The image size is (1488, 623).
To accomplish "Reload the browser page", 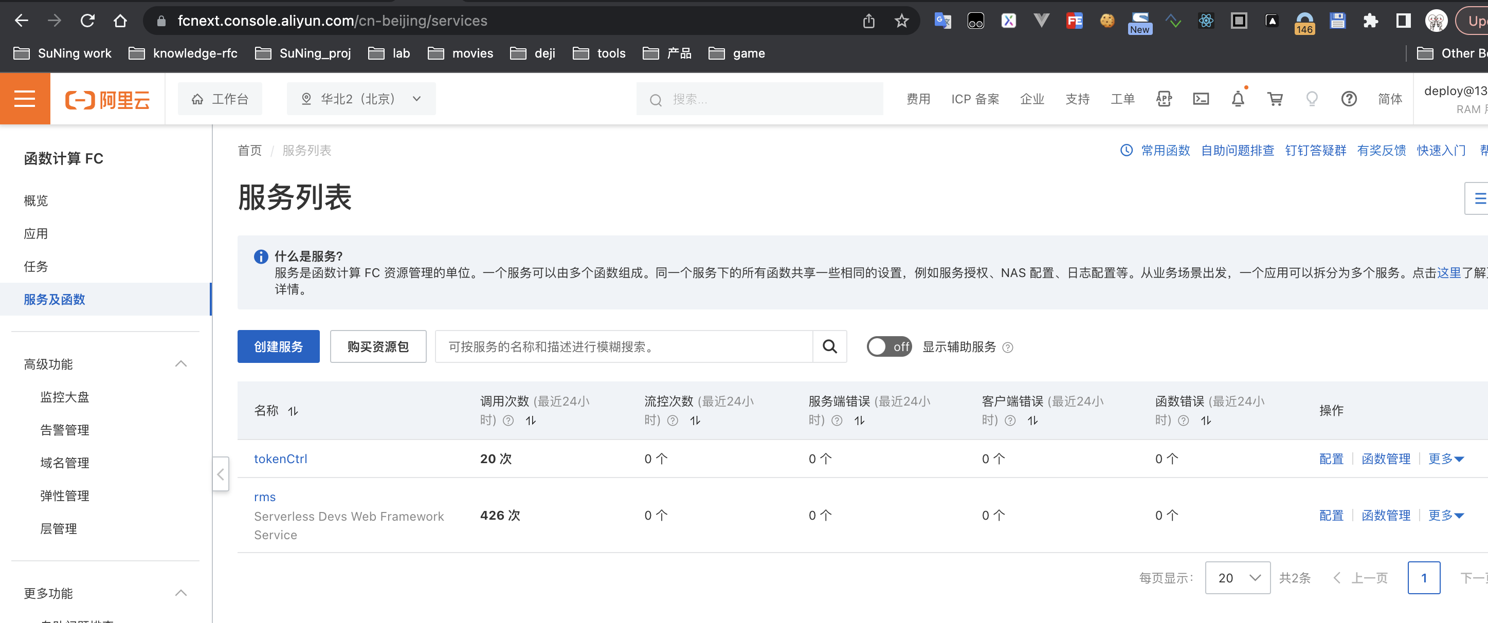I will 87,21.
